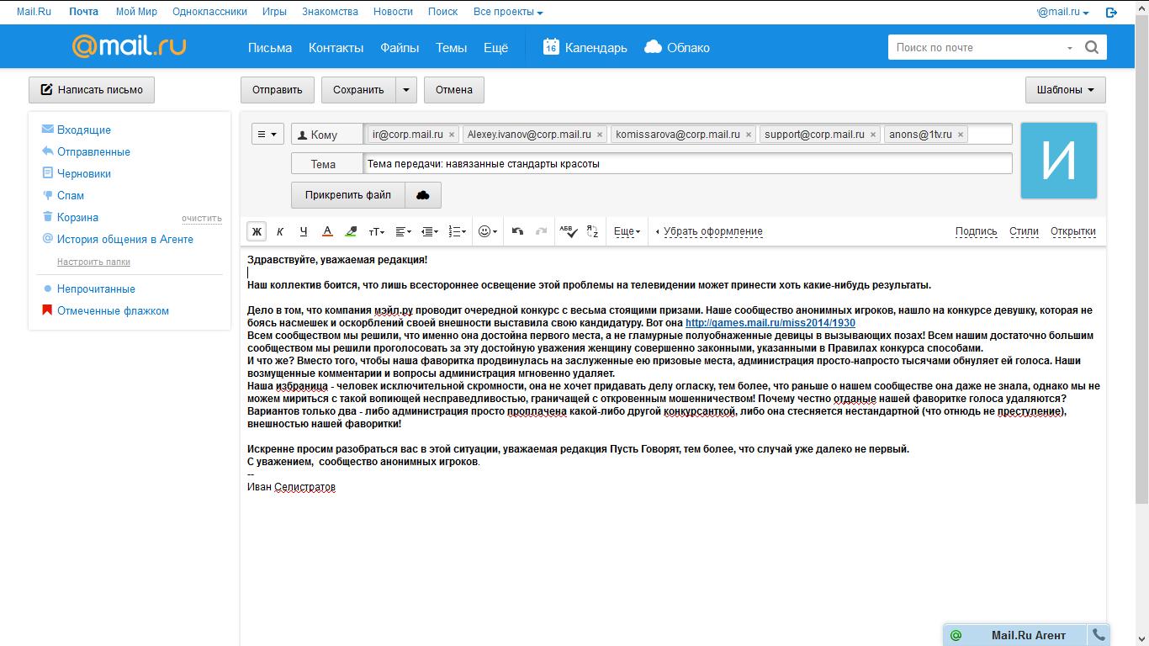Click the phone icon in Агент
The width and height of the screenshot is (1149, 646).
pos(1099,635)
